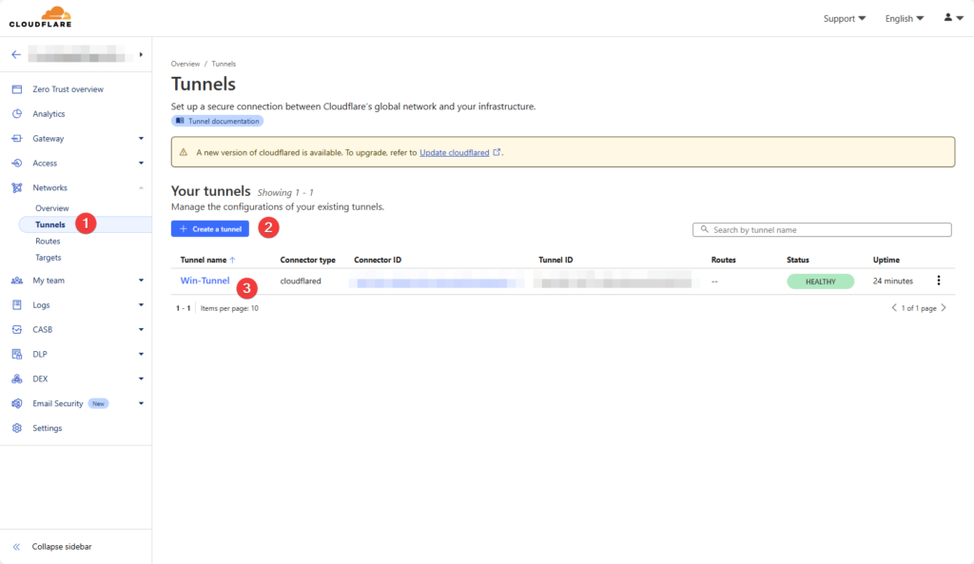Image resolution: width=974 pixels, height=564 pixels.
Task: Click the Tunnels breadcrumb text
Action: coord(224,64)
